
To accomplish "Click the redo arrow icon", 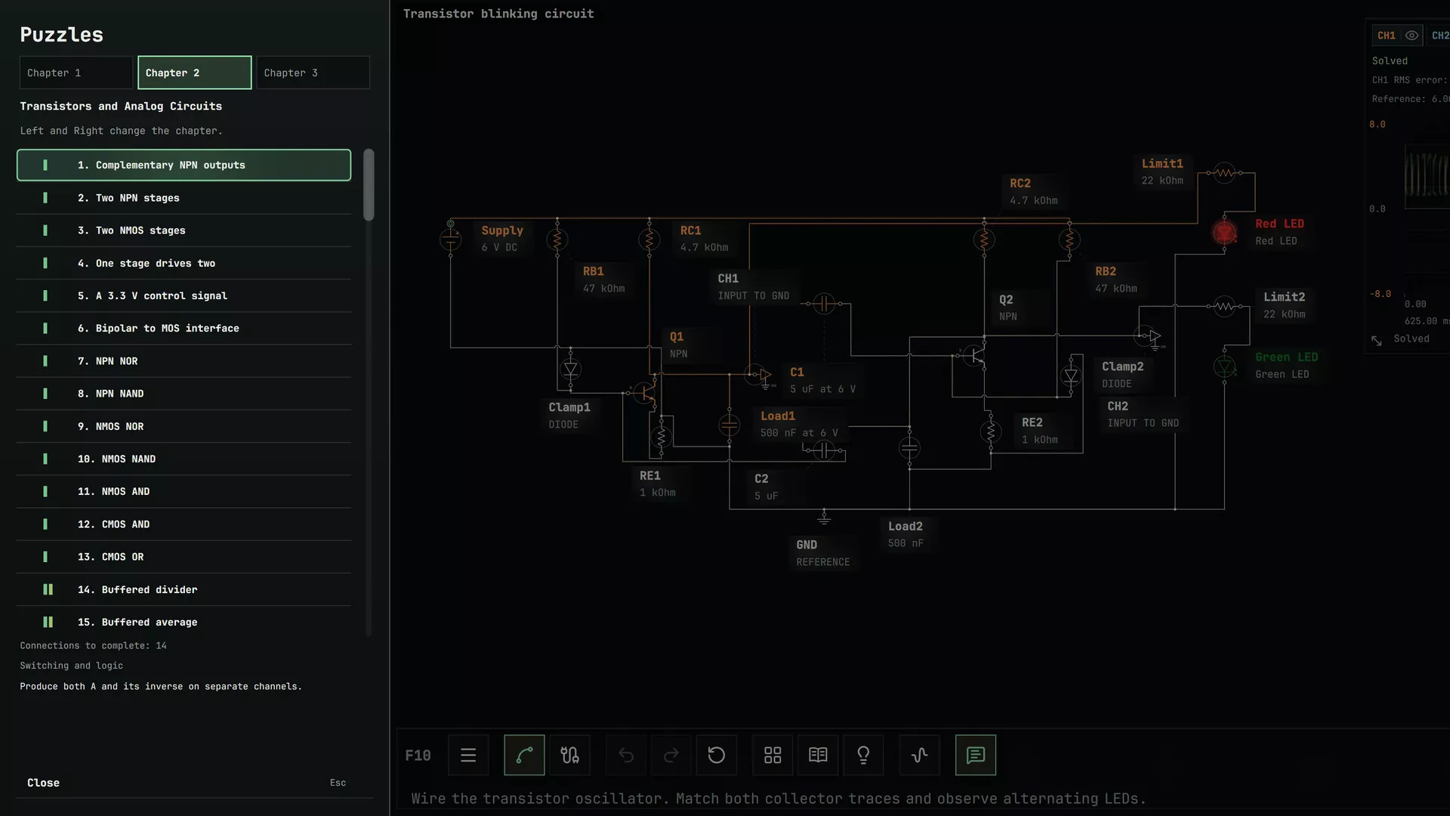I will pos(671,755).
